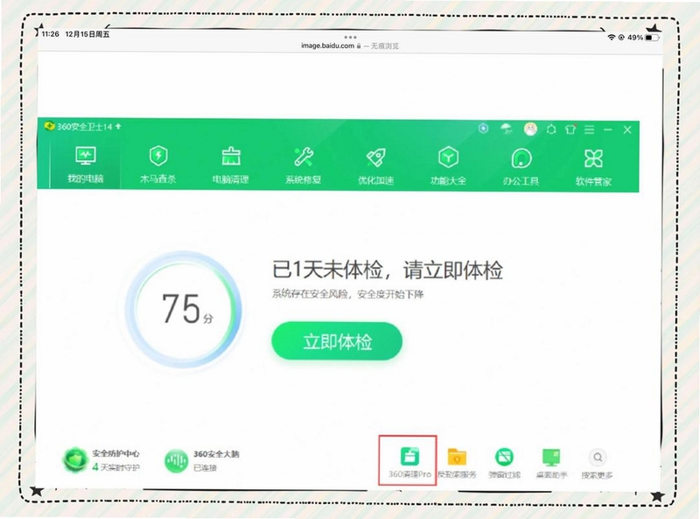
Task: Click the hexagon shield title-bar icon
Action: [484, 129]
